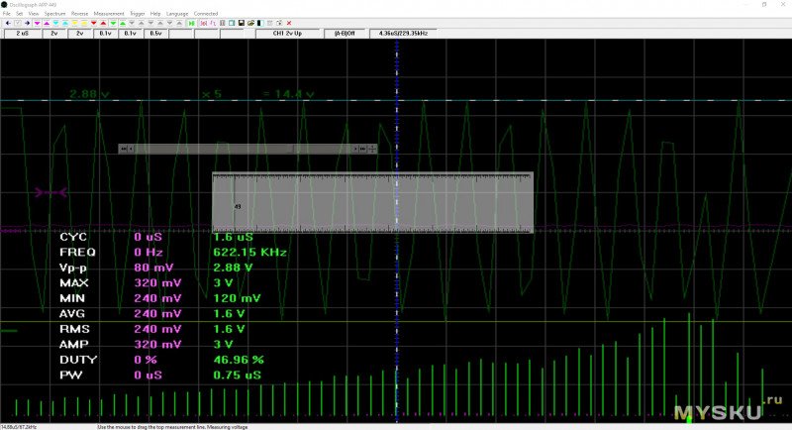
Task: Open the Trigger menu
Action: coord(136,14)
